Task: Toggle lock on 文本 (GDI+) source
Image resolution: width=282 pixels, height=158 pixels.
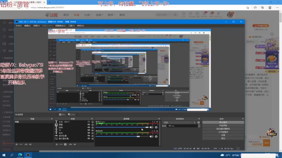Action: click(92, 122)
